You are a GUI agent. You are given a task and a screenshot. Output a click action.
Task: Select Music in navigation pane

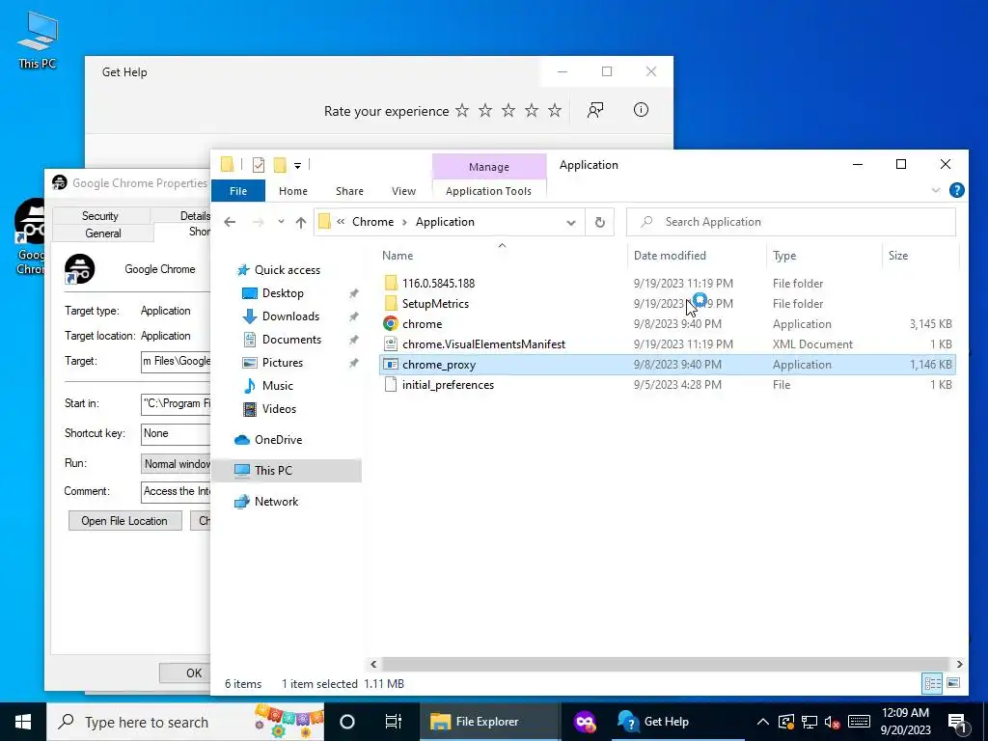[x=277, y=386]
